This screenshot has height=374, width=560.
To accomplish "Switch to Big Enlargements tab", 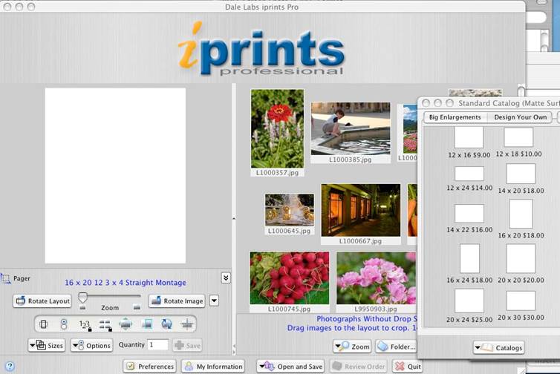I will click(455, 117).
